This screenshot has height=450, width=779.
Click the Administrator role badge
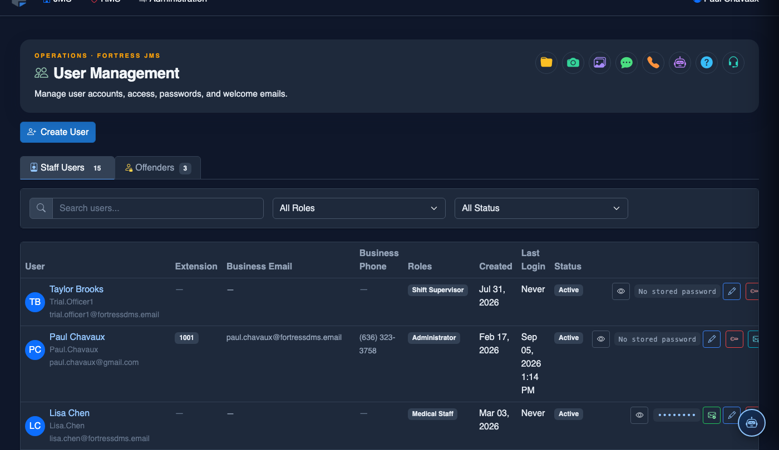click(434, 338)
